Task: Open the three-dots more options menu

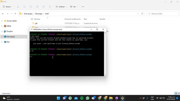Action: tap(83, 7)
